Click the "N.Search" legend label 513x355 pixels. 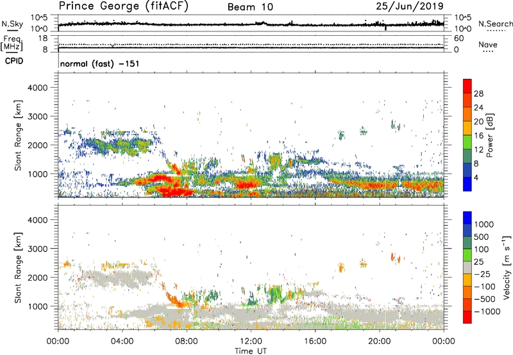click(x=495, y=24)
